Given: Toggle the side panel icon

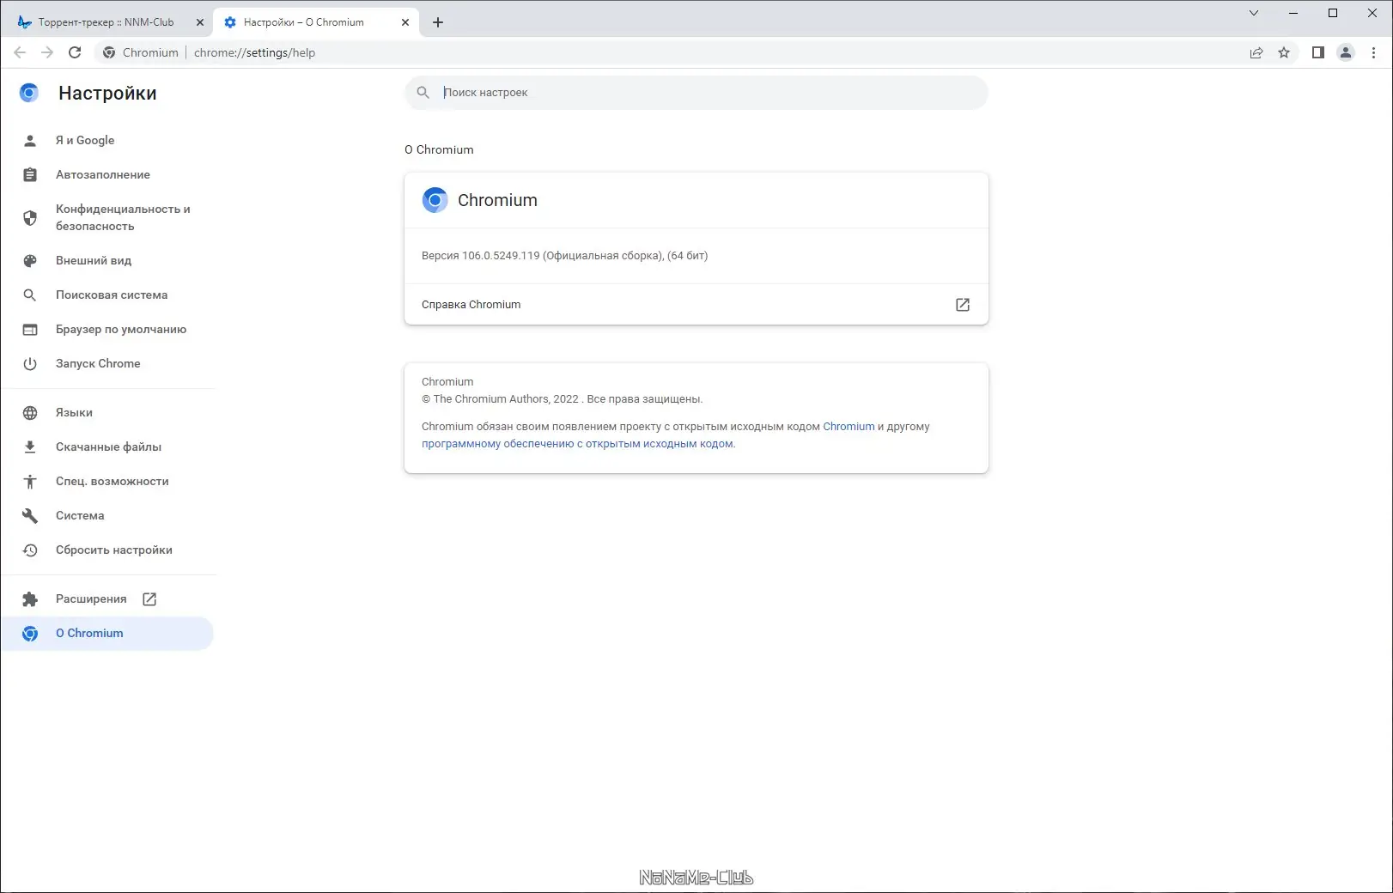Looking at the screenshot, I should coord(1318,52).
